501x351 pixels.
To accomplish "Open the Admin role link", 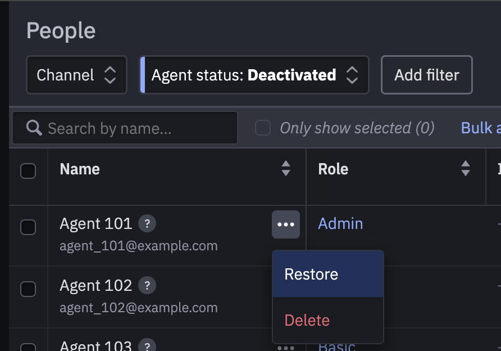I will [340, 224].
